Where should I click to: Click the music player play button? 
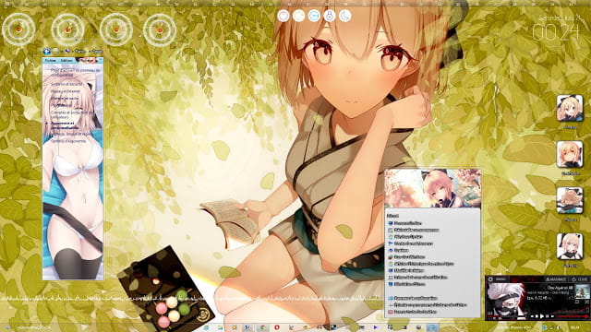(542, 316)
